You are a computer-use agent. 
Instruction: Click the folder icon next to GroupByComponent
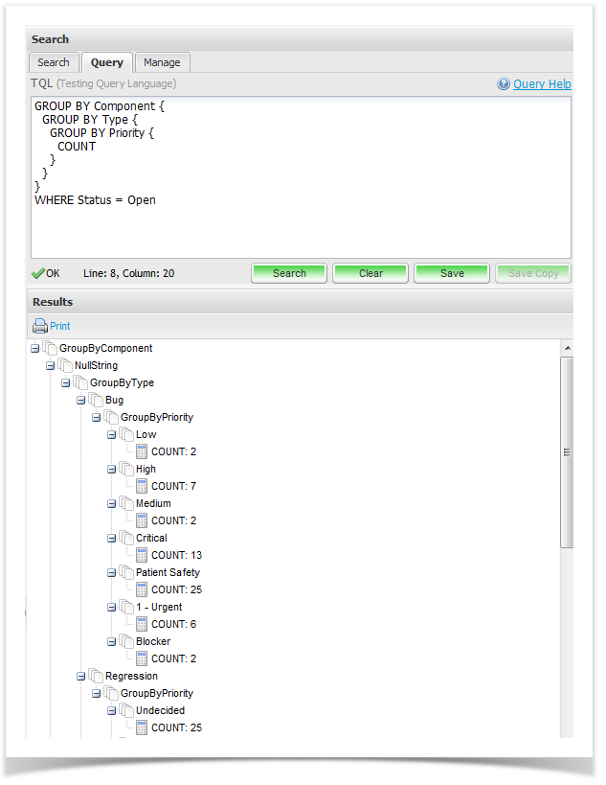tap(50, 348)
